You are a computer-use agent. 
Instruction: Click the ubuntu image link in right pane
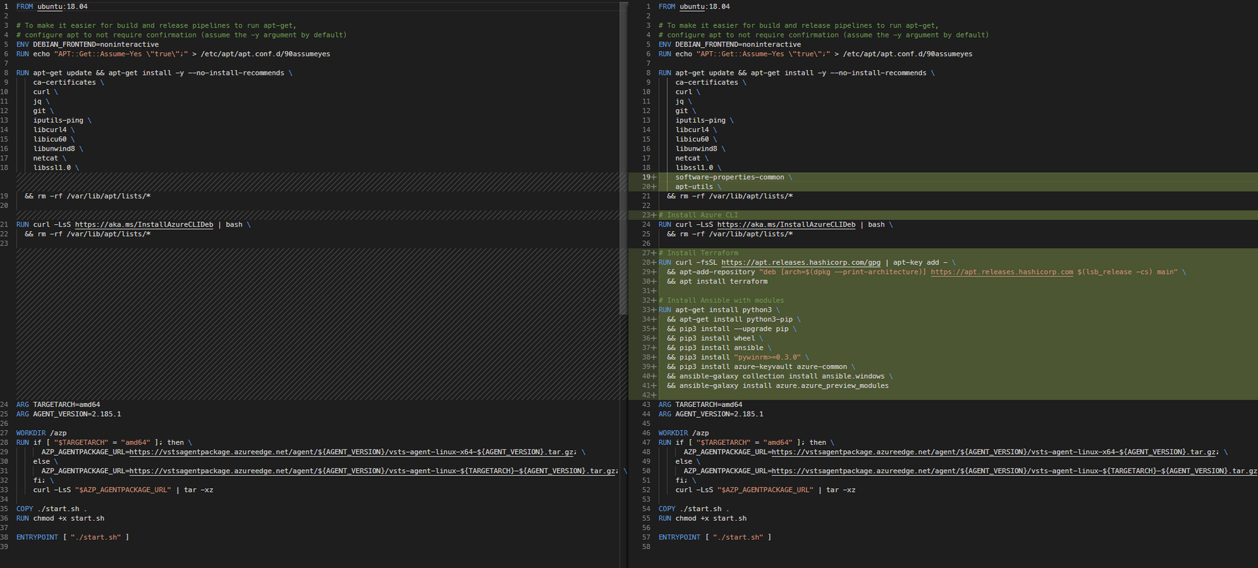[693, 7]
